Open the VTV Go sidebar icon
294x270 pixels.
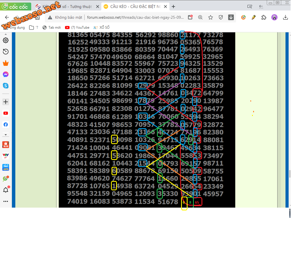6,156
